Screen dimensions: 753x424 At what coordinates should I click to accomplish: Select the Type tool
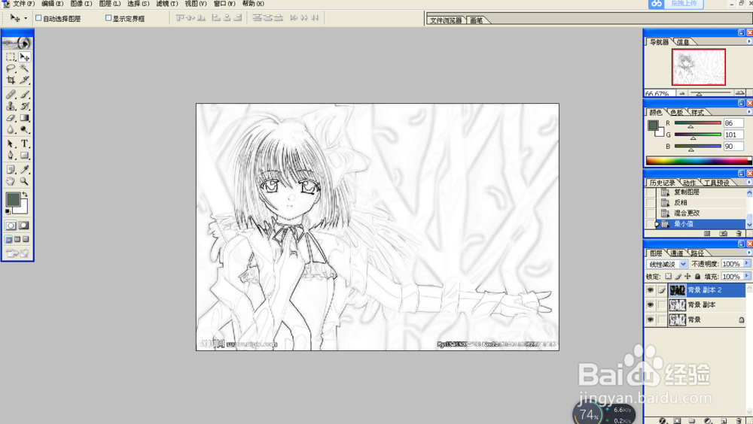pos(24,144)
